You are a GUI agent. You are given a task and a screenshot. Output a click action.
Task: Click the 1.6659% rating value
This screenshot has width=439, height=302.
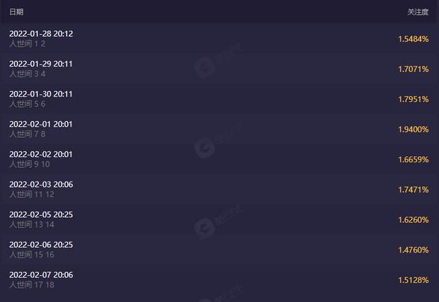click(x=413, y=160)
